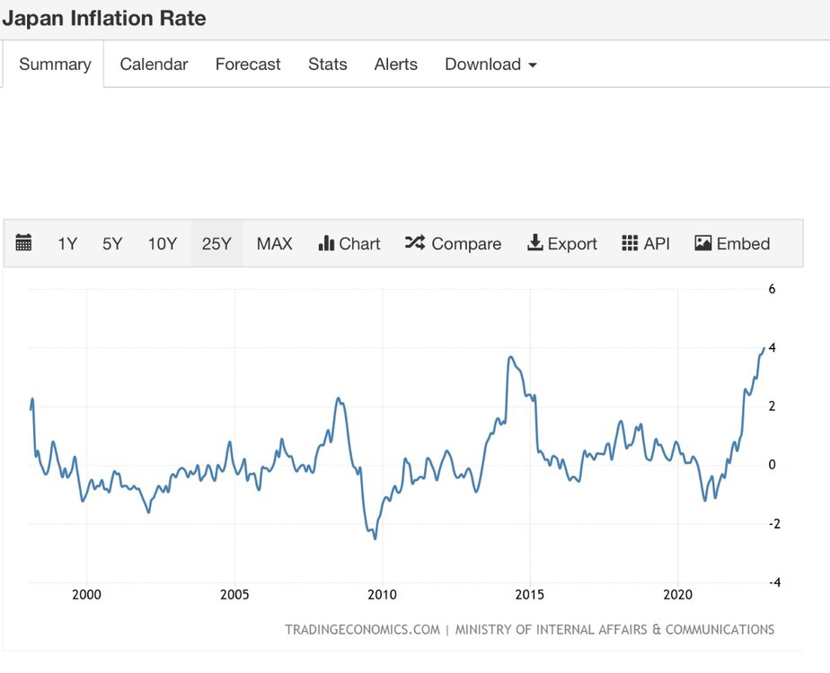Image resolution: width=830 pixels, height=673 pixels.
Task: Switch to the Stats tab
Action: coord(328,65)
